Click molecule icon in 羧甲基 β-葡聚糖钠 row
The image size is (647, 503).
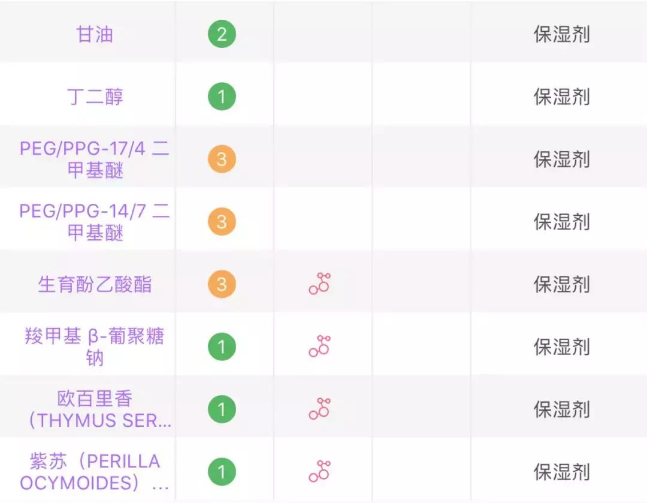pyautogui.click(x=320, y=346)
